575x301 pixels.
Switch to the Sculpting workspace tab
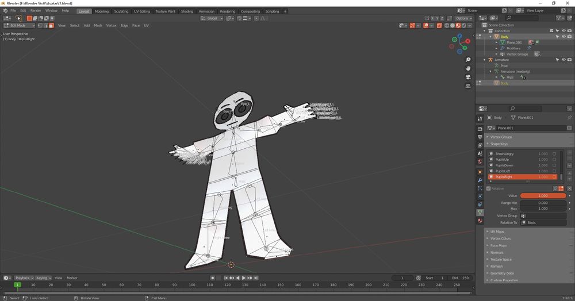pos(121,11)
